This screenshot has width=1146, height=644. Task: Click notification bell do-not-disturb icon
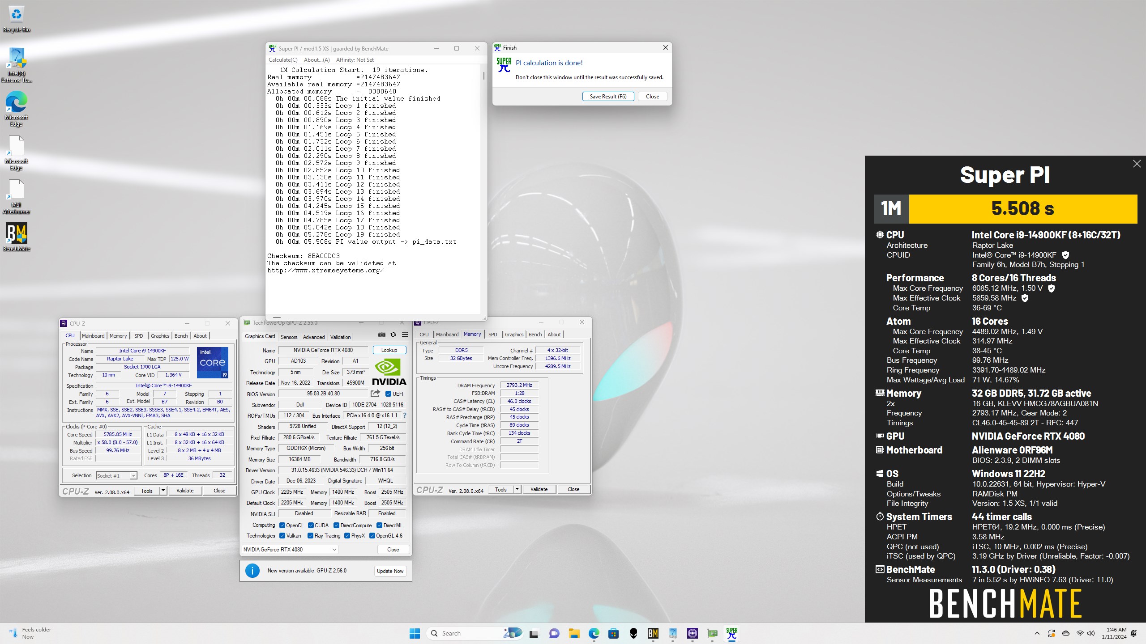pyautogui.click(x=1133, y=633)
